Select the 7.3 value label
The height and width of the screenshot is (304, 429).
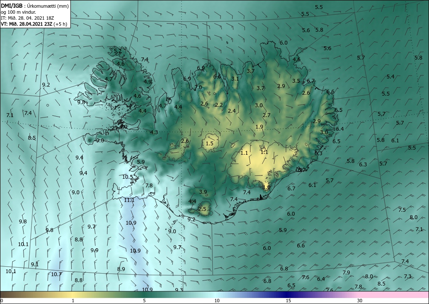coord(408,277)
